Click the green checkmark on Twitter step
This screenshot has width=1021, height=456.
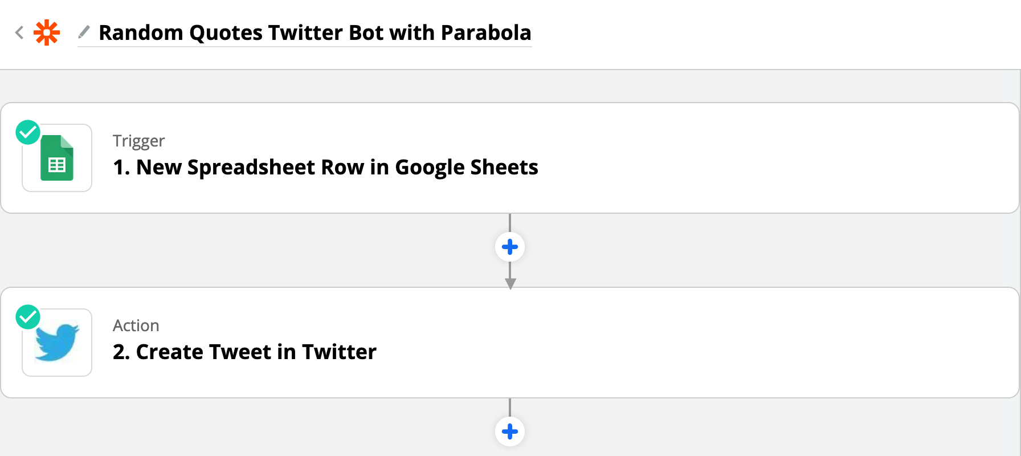(x=28, y=317)
